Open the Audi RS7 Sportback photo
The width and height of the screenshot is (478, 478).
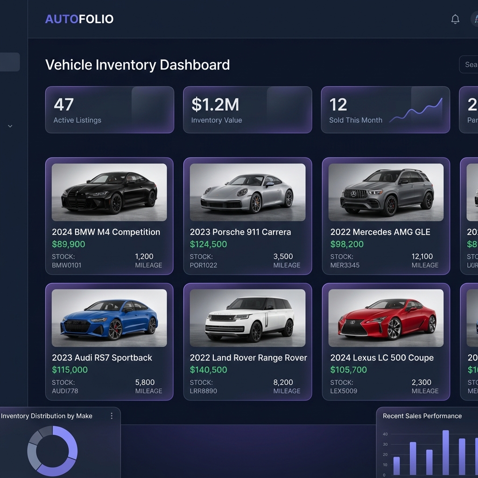(x=109, y=318)
